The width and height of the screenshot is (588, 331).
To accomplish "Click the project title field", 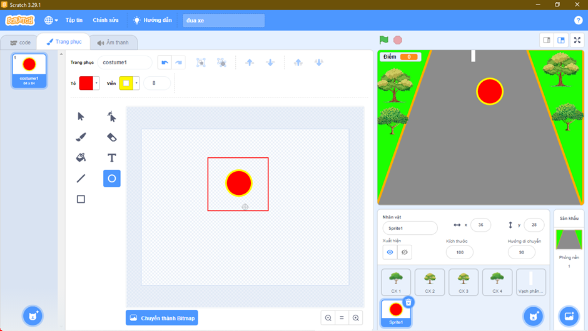I will [x=223, y=20].
